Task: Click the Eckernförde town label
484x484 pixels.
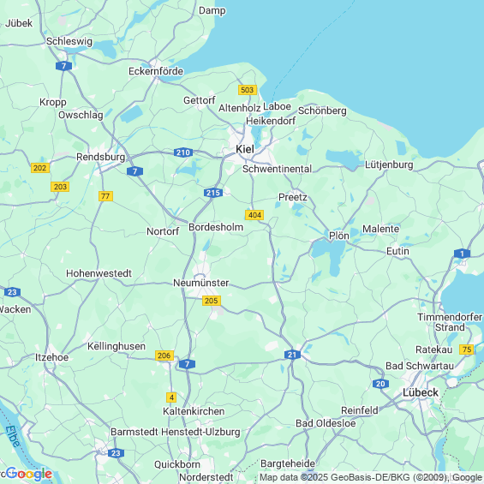Action: click(x=156, y=71)
